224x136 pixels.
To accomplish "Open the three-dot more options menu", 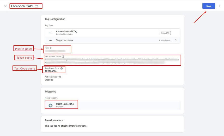I will [x=220, y=6].
